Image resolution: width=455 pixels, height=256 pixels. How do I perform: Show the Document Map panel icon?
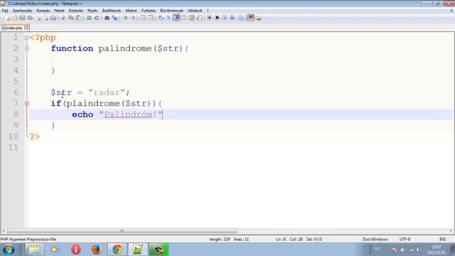coord(191,18)
